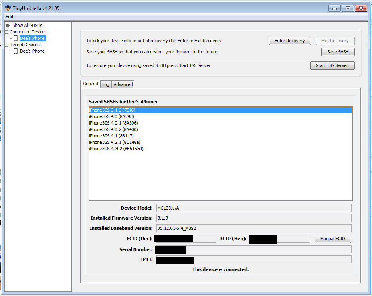The image size is (372, 296).
Task: Click the Show All SHSHs bullet icon
Action: [8, 25]
